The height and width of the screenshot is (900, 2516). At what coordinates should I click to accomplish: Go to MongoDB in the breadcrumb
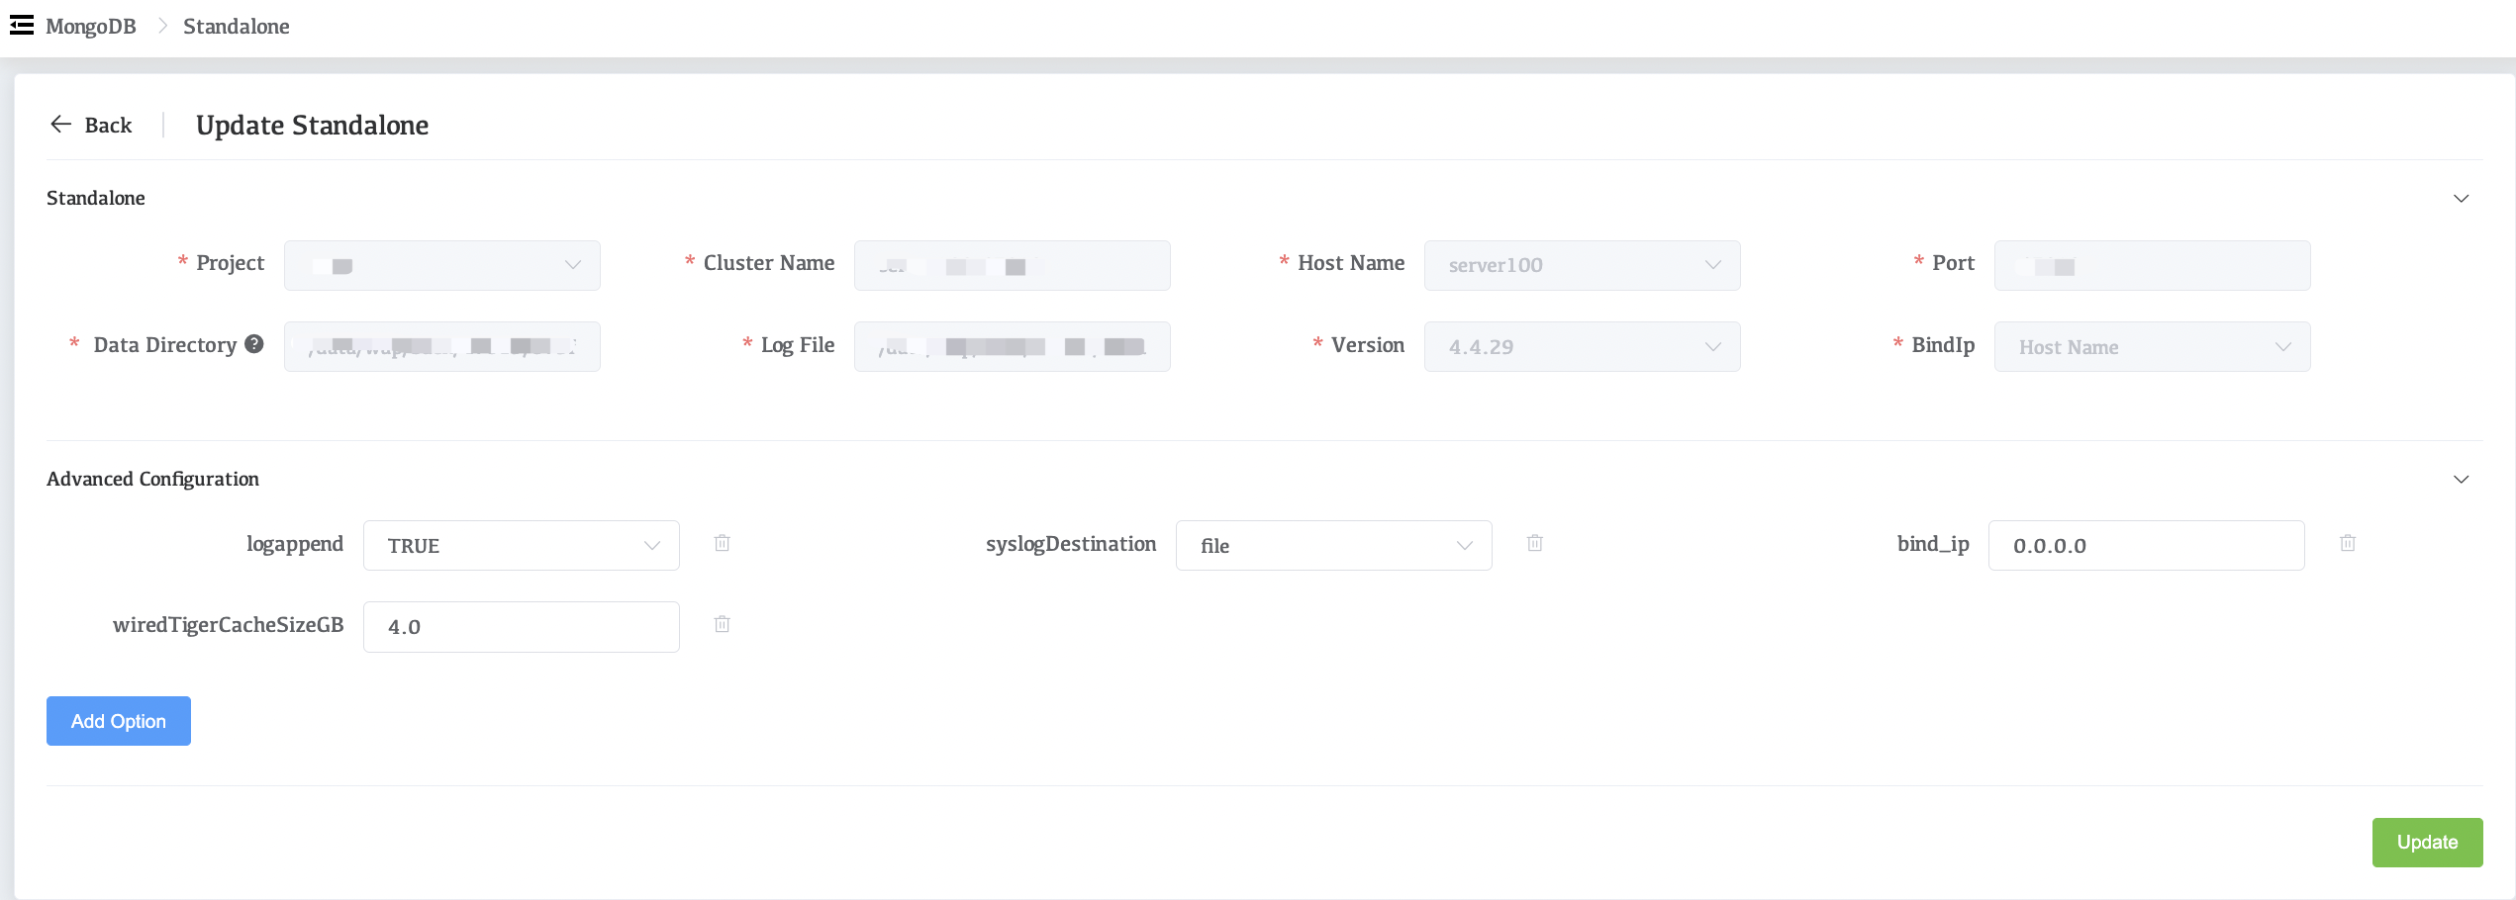click(91, 27)
